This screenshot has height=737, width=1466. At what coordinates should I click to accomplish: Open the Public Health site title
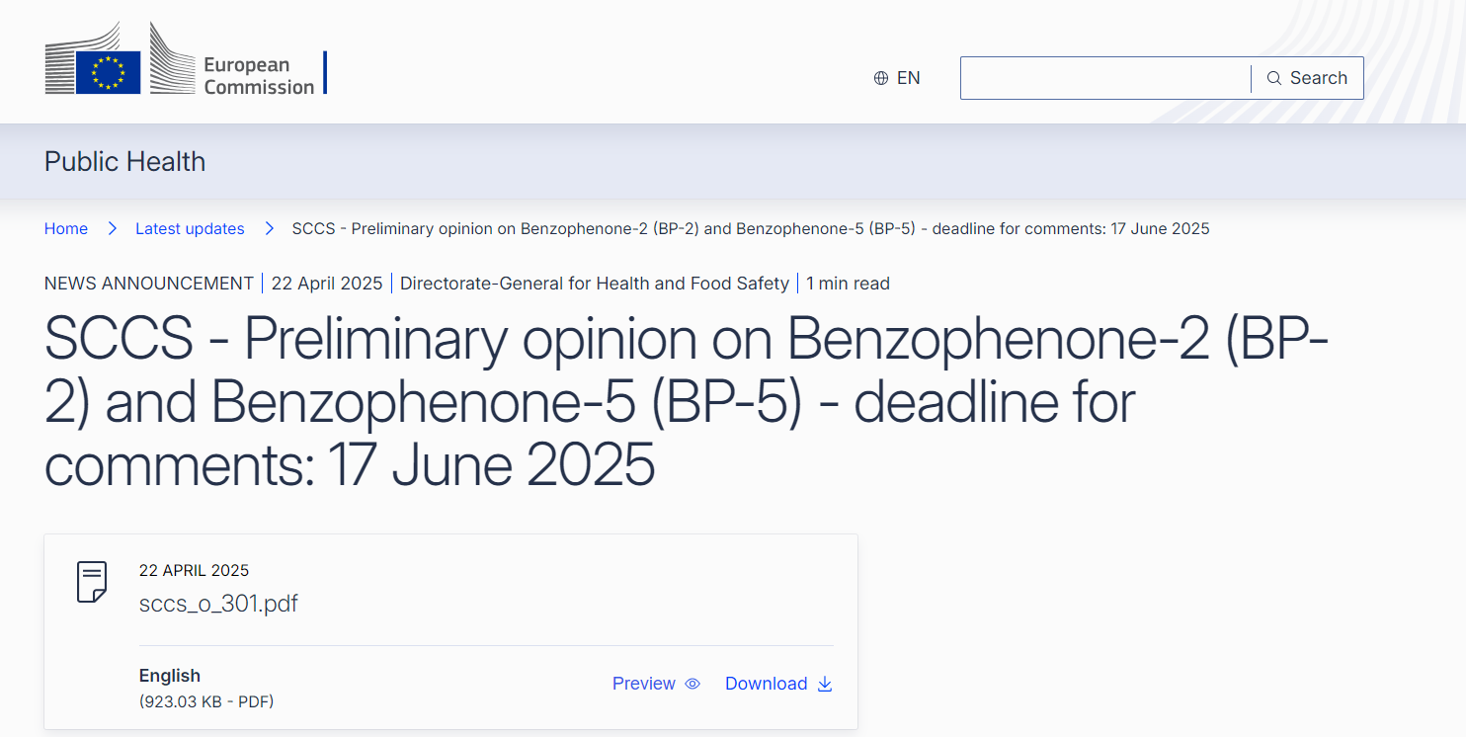tap(124, 162)
